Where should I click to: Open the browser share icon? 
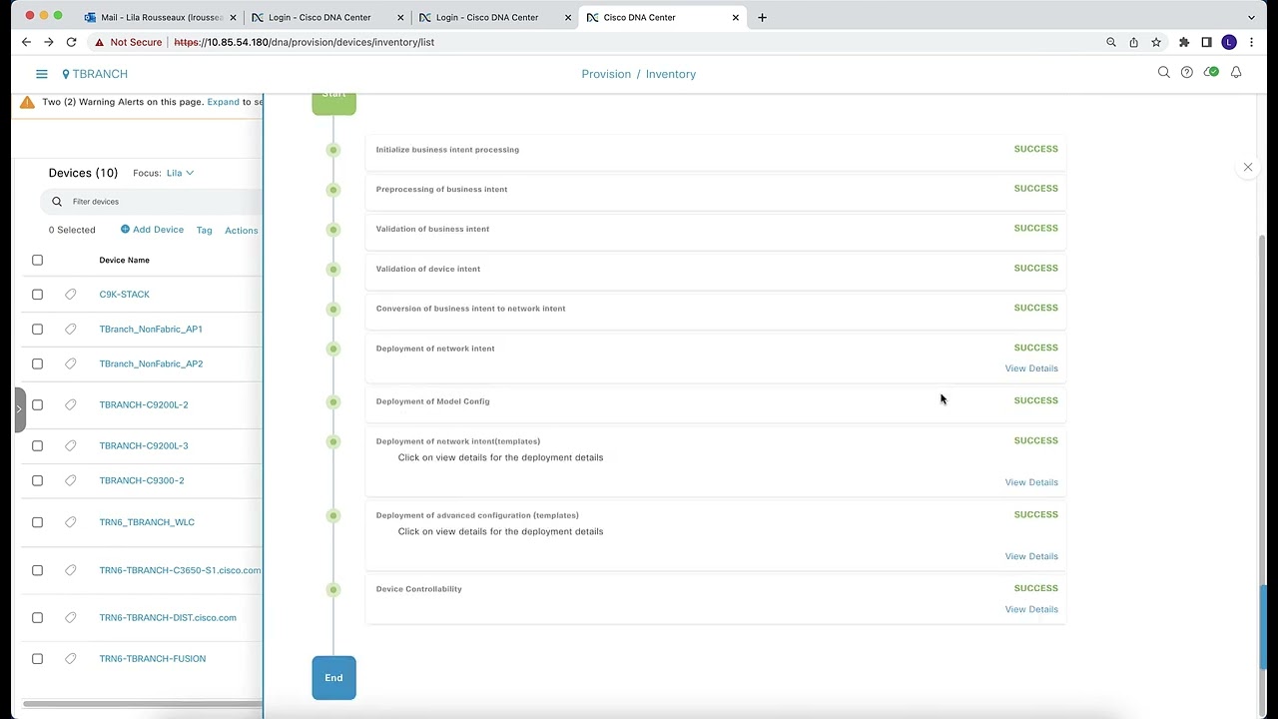pyautogui.click(x=1133, y=42)
